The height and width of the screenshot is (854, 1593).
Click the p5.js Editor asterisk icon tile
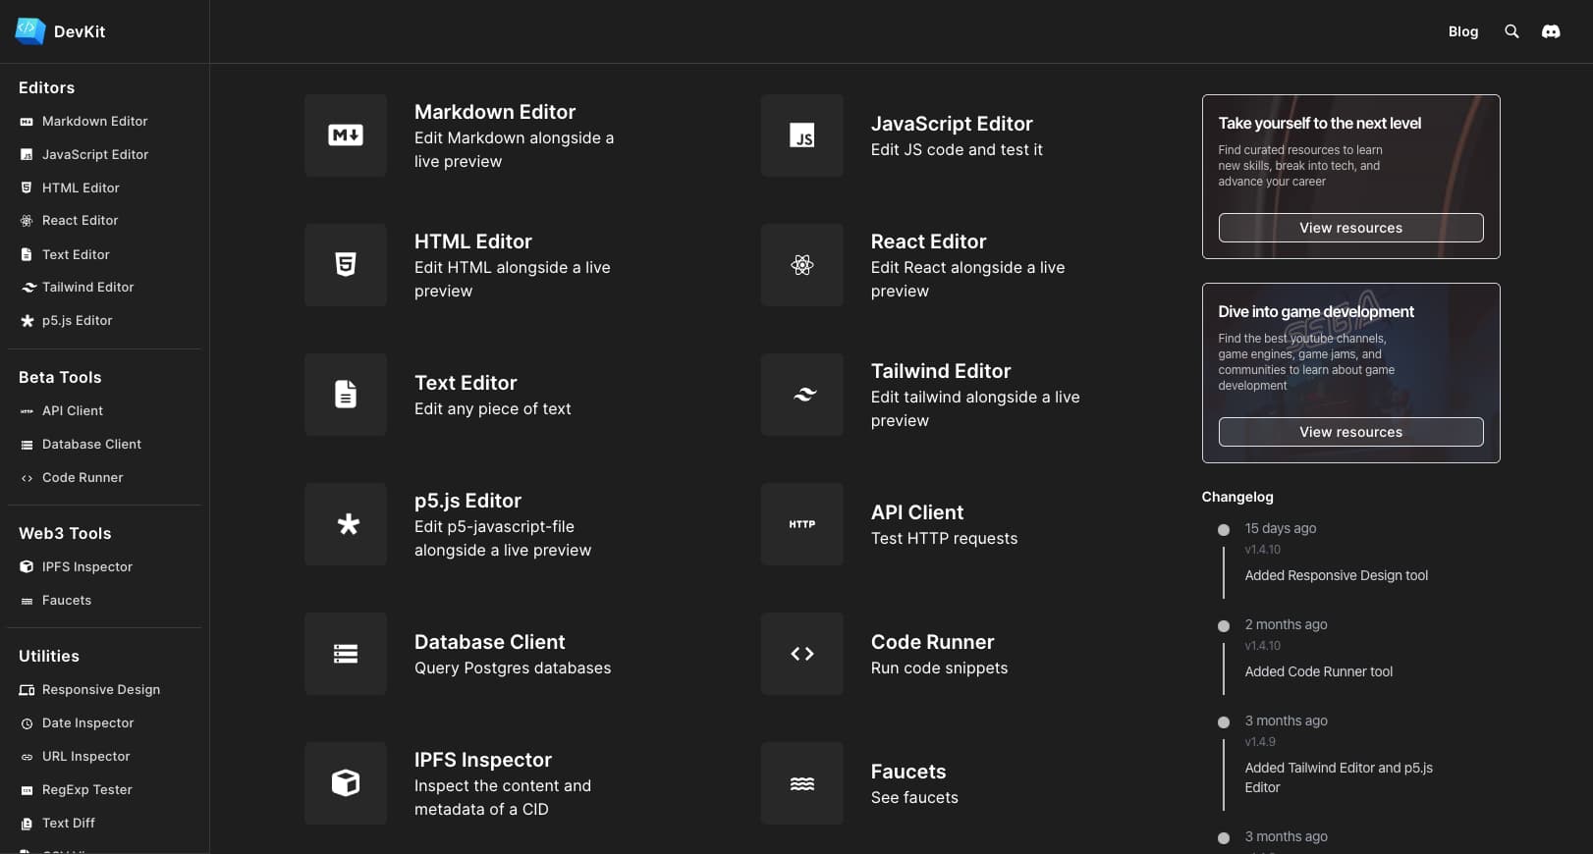345,524
